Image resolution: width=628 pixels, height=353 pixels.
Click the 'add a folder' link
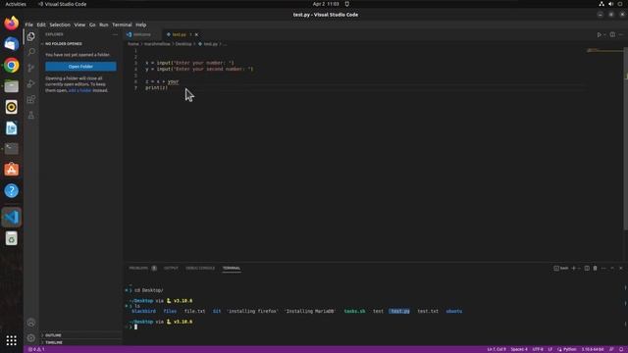click(x=79, y=90)
